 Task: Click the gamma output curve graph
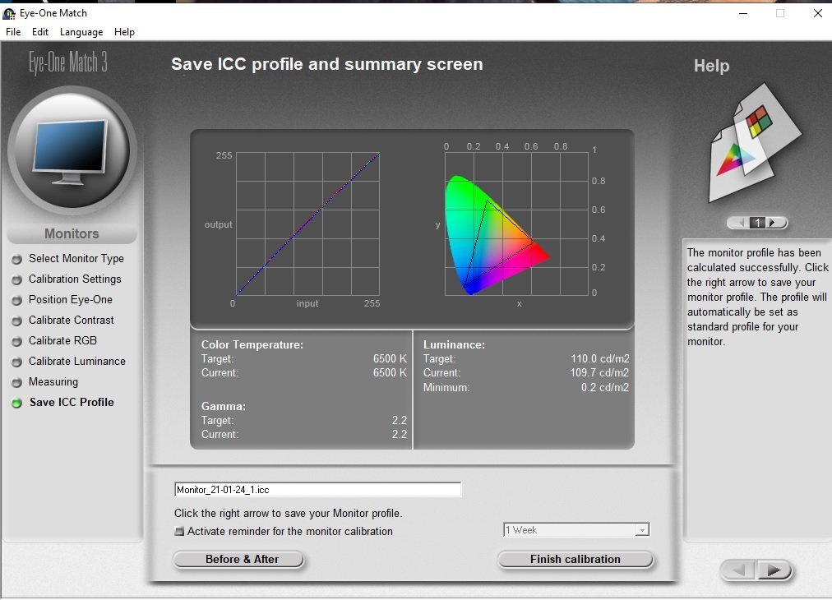click(x=307, y=224)
